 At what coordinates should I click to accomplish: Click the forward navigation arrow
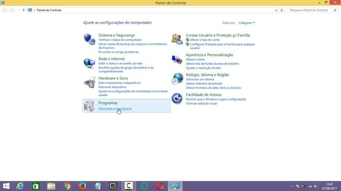click(12, 10)
